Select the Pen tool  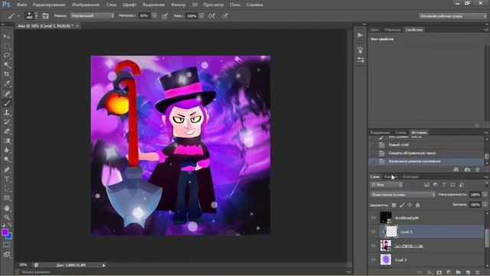(7, 169)
